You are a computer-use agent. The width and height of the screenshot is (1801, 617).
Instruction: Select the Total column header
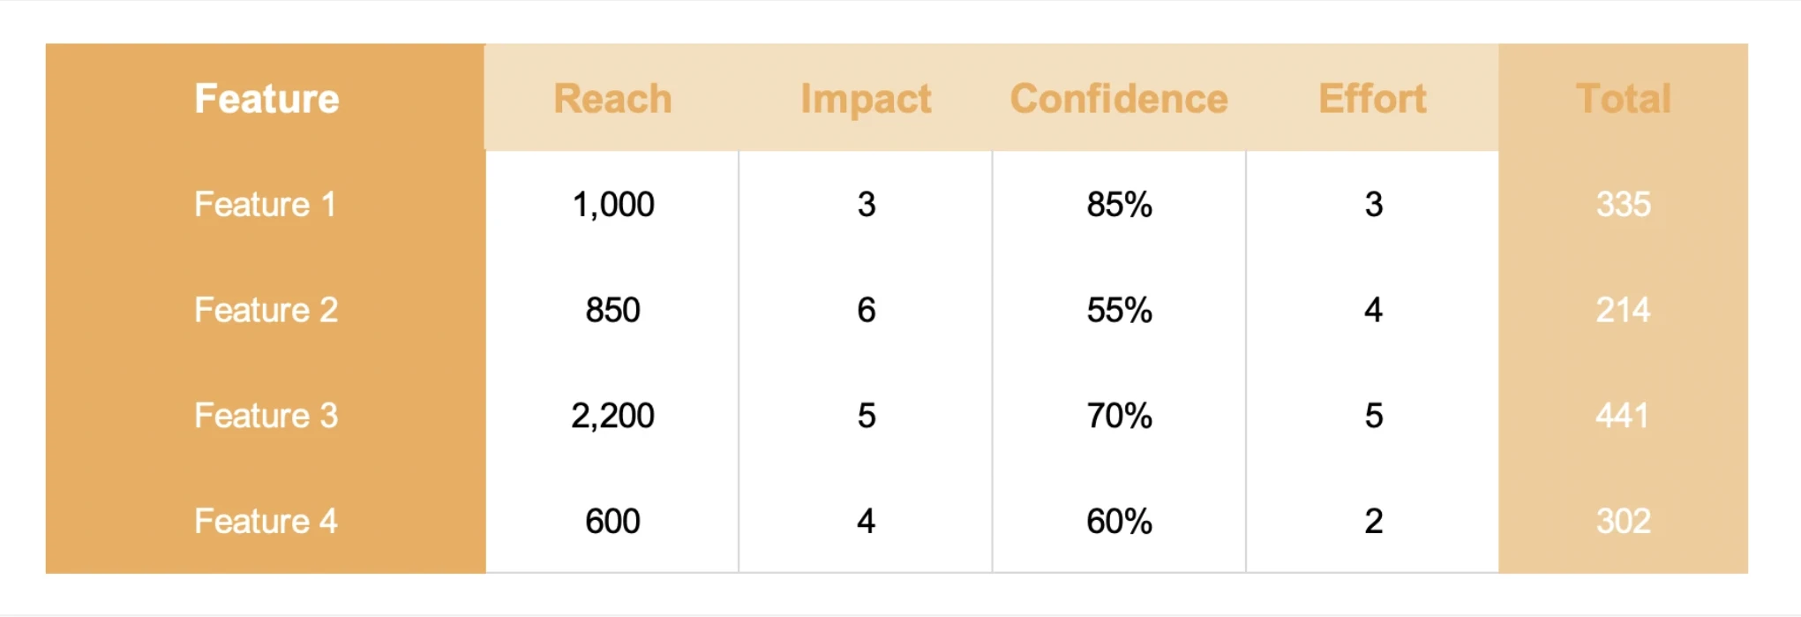point(1624,98)
